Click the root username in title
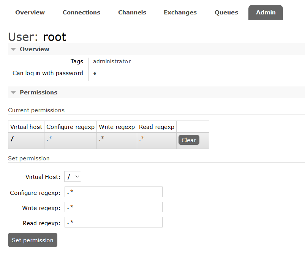 pos(55,37)
